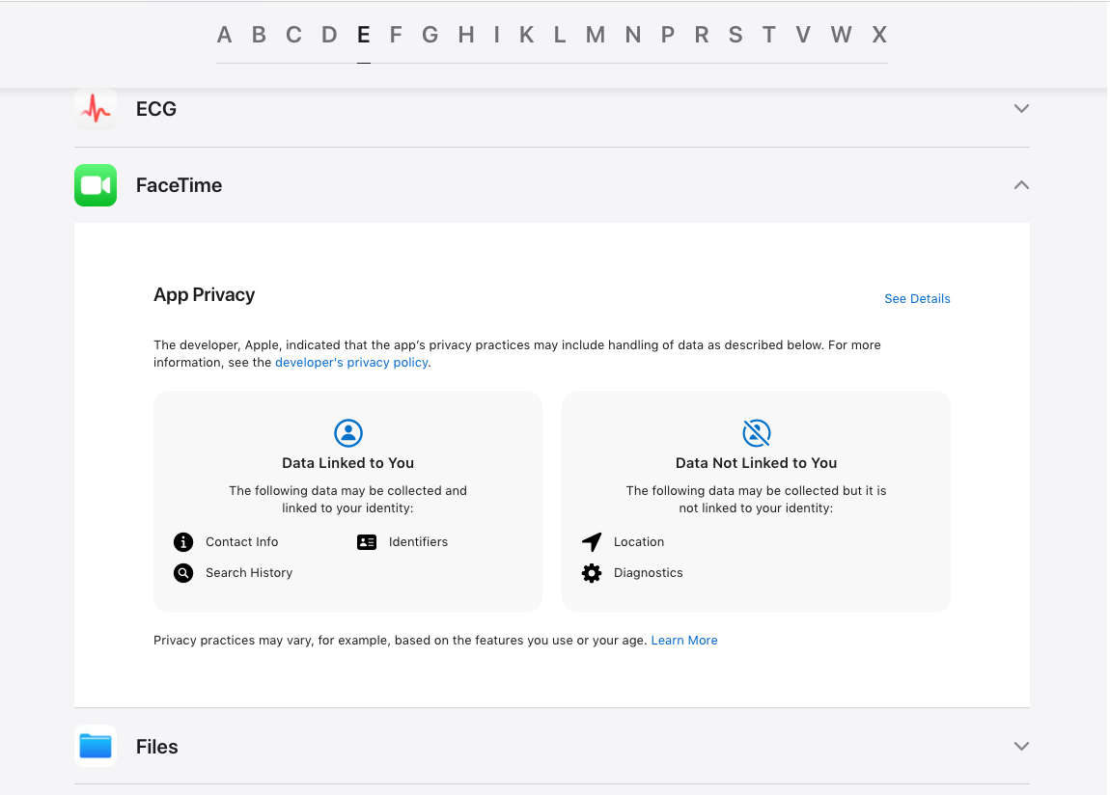Image resolution: width=1110 pixels, height=795 pixels.
Task: Follow the Learn More link
Action: (x=683, y=640)
